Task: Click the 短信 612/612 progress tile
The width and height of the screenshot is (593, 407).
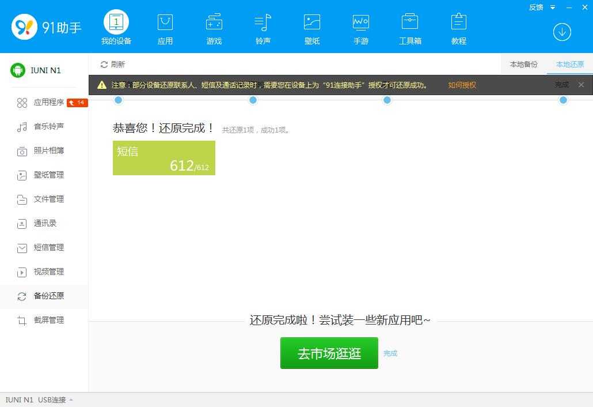Action: tap(164, 158)
